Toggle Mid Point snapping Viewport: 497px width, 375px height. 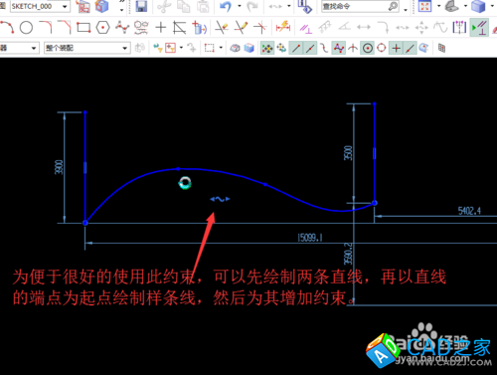point(310,48)
